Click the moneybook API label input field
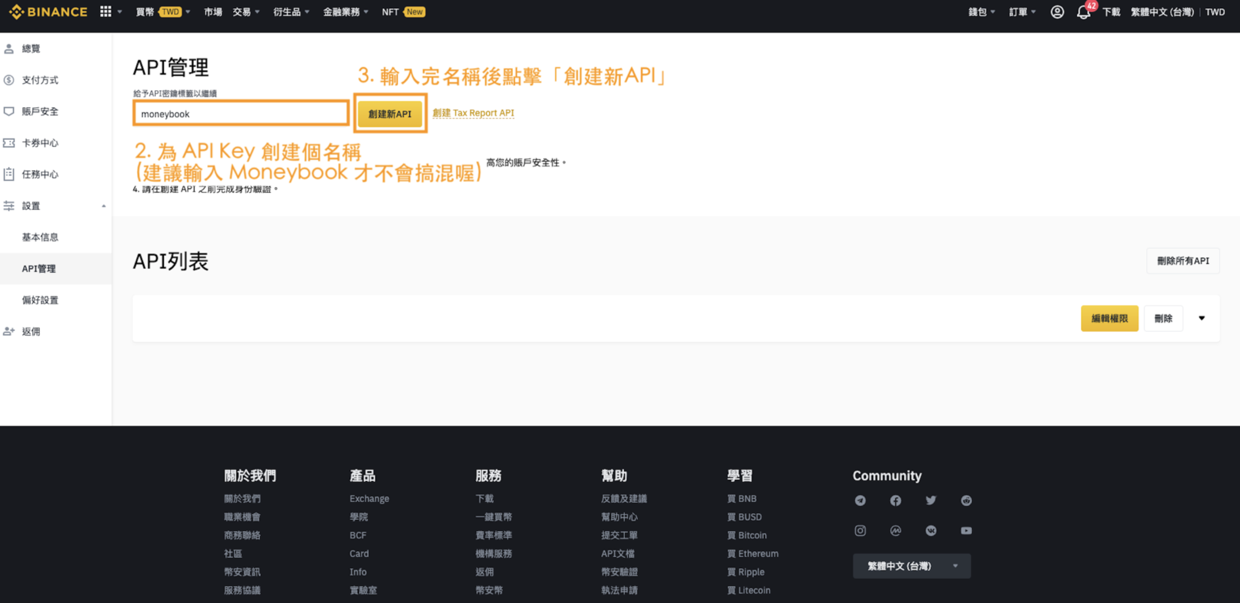The image size is (1240, 603). pyautogui.click(x=241, y=113)
